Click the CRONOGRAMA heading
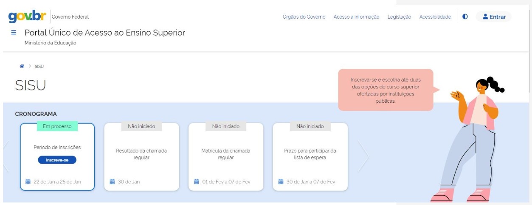 tap(36, 114)
